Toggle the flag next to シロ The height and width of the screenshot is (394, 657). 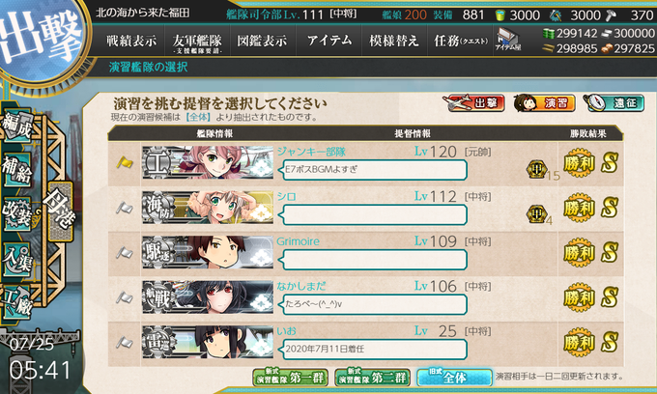pos(125,208)
